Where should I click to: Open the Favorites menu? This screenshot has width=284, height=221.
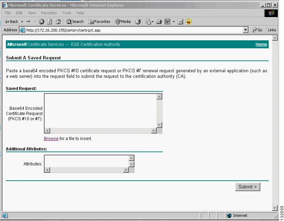(x=49, y=13)
